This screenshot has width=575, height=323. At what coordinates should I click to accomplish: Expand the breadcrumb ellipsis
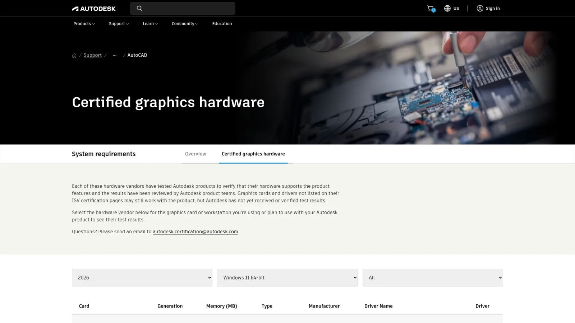(115, 55)
